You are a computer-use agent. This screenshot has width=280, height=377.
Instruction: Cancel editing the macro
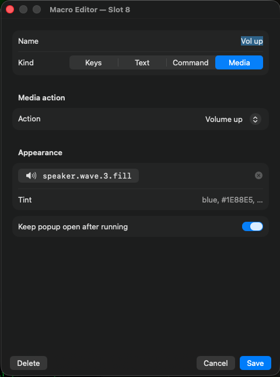tap(216, 363)
